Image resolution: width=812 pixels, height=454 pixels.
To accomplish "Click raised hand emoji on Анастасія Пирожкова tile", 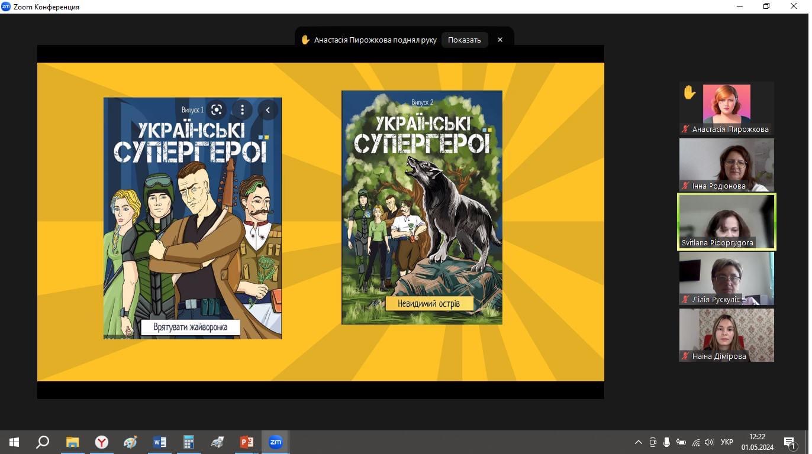I will [689, 92].
